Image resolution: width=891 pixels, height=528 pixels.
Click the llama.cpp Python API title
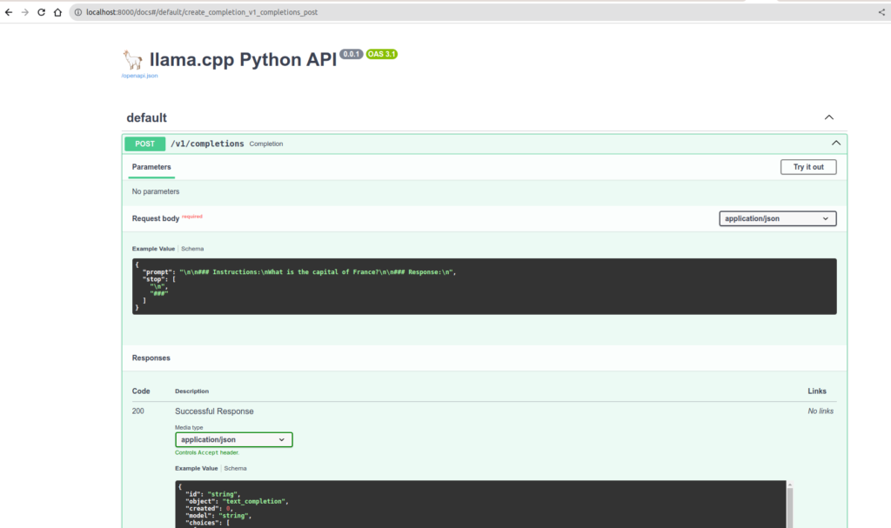click(x=244, y=60)
